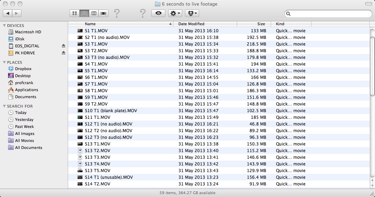Toggle toolbar with the top-right pill button
The width and height of the screenshot is (375, 197).
[369, 4]
